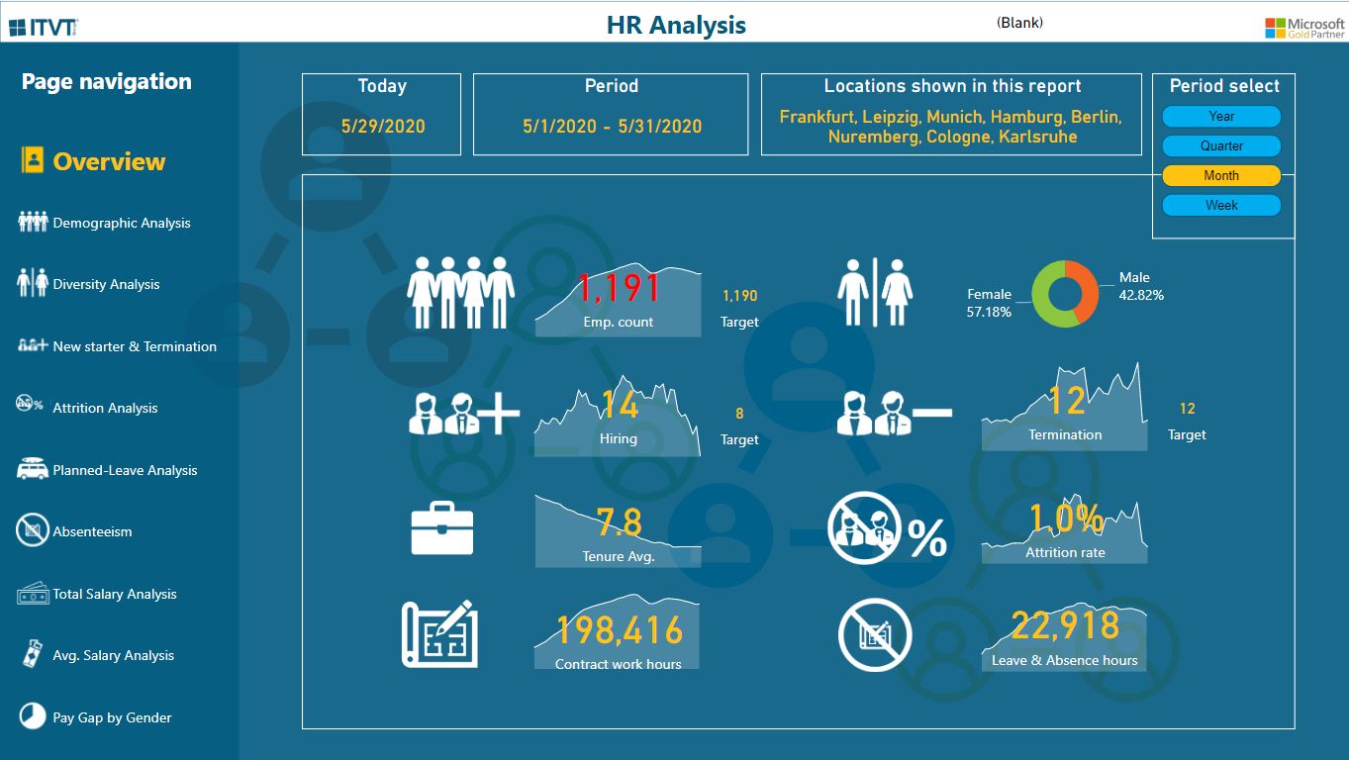This screenshot has height=760, width=1349.
Task: Click the period range 5/1/2020 - 5/31/2020
Action: point(612,126)
